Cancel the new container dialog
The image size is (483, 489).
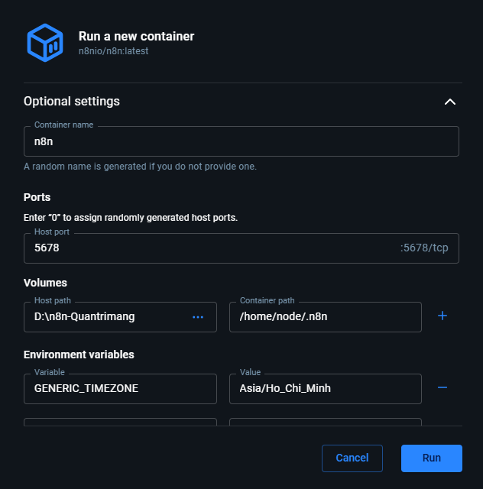tap(352, 458)
